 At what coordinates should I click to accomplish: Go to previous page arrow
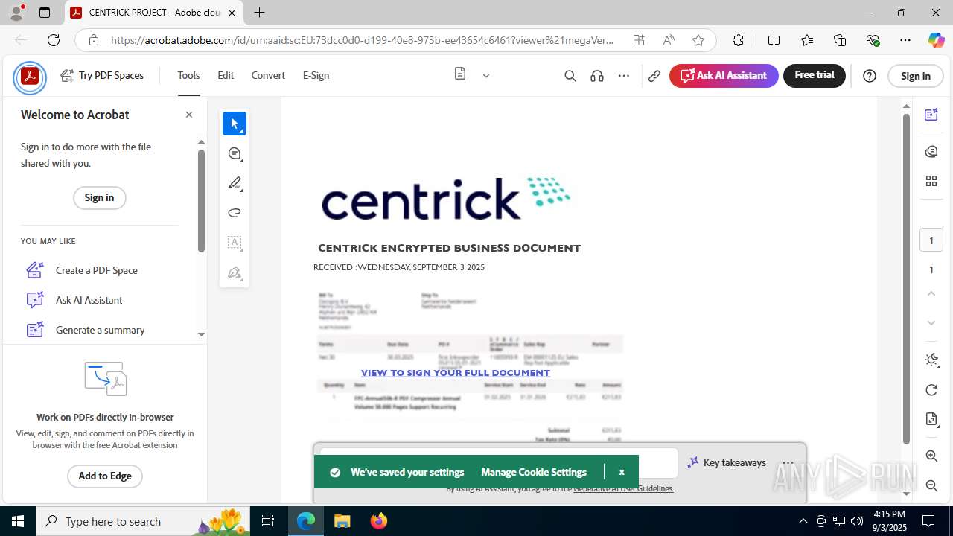(931, 293)
